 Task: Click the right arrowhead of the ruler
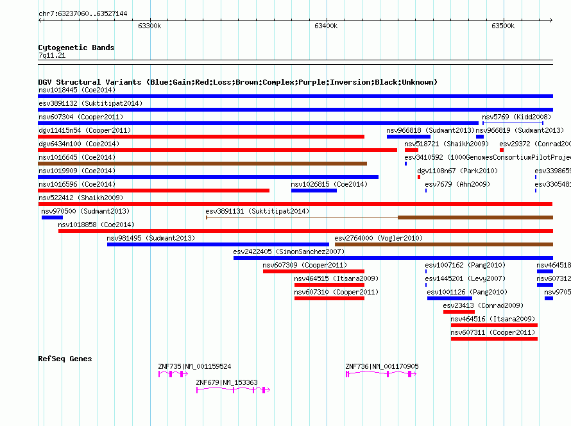[550, 21]
